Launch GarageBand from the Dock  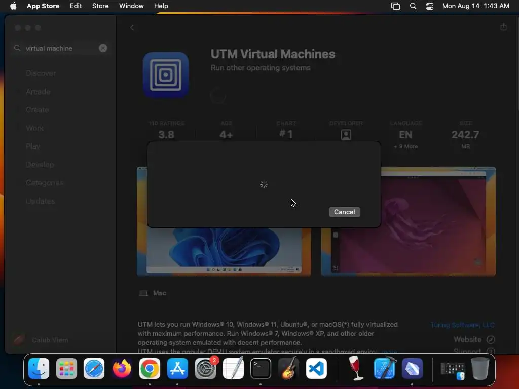point(288,369)
